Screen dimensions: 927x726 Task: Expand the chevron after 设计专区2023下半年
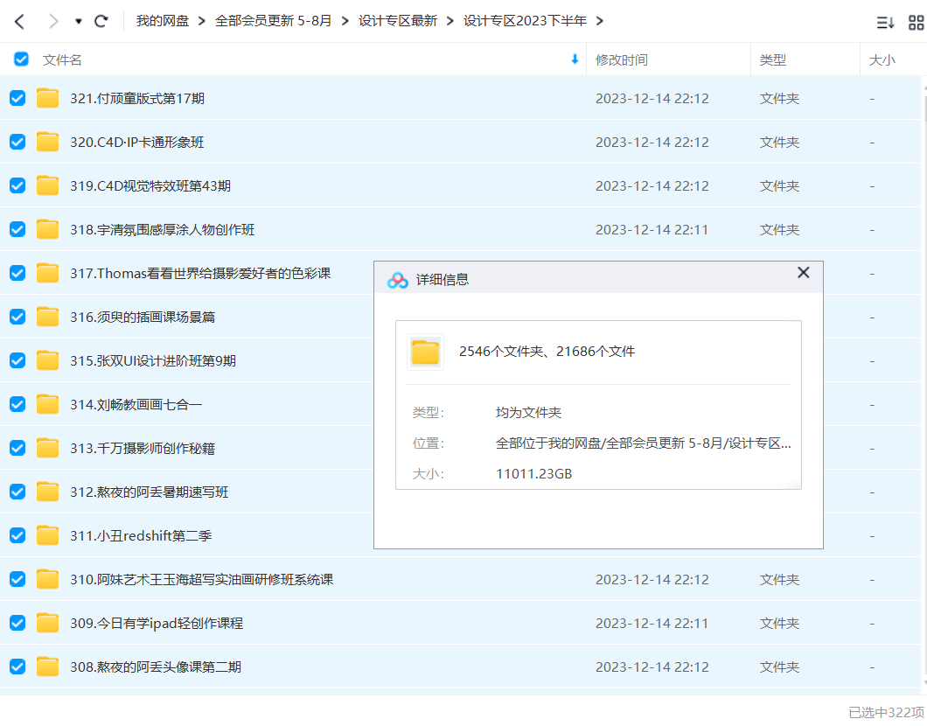[x=600, y=21]
